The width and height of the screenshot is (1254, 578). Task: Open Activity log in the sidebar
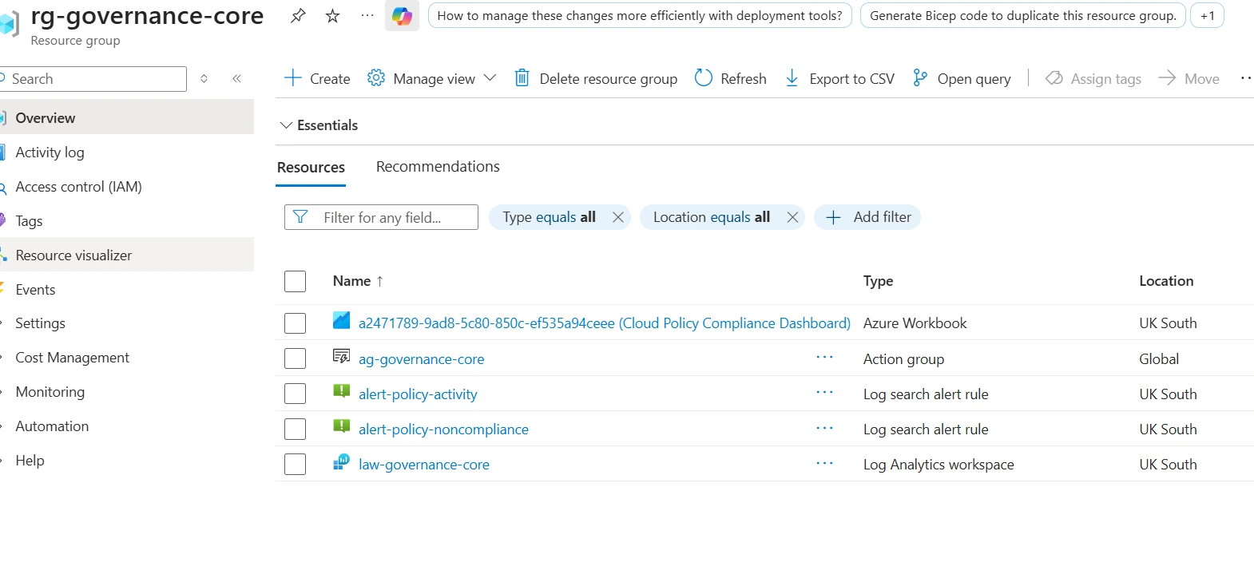127,152
